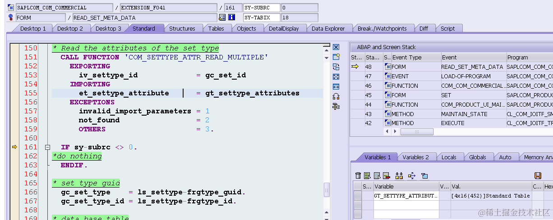Click 'COM_SETTYPE_ATTR_READ_MULTIPLE' in line 151
This screenshot has width=553, height=220.
point(196,57)
